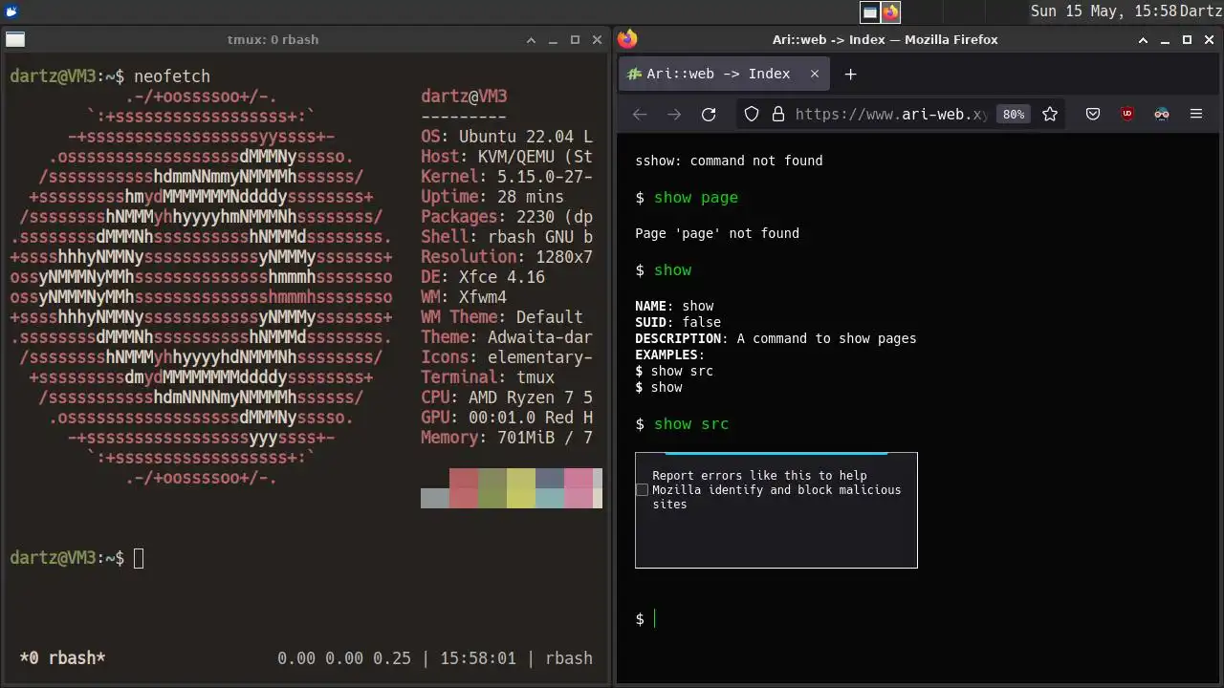The image size is (1224, 688).
Task: Click the yellow neofetch color block
Action: click(521, 487)
